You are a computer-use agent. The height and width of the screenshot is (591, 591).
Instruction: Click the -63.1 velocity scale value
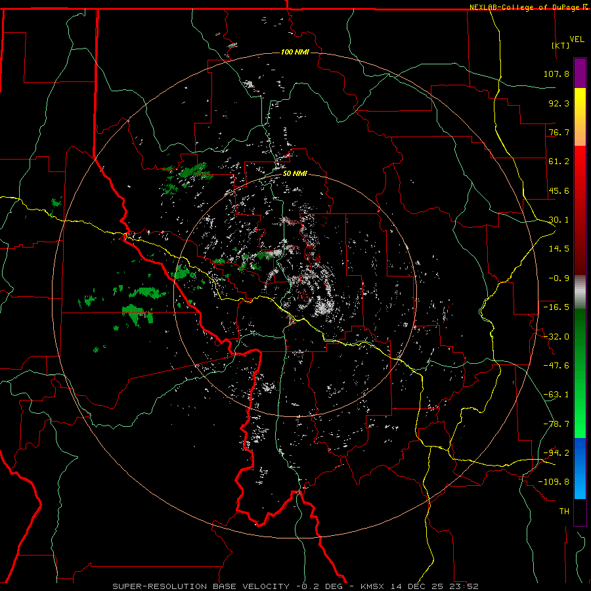coord(556,395)
